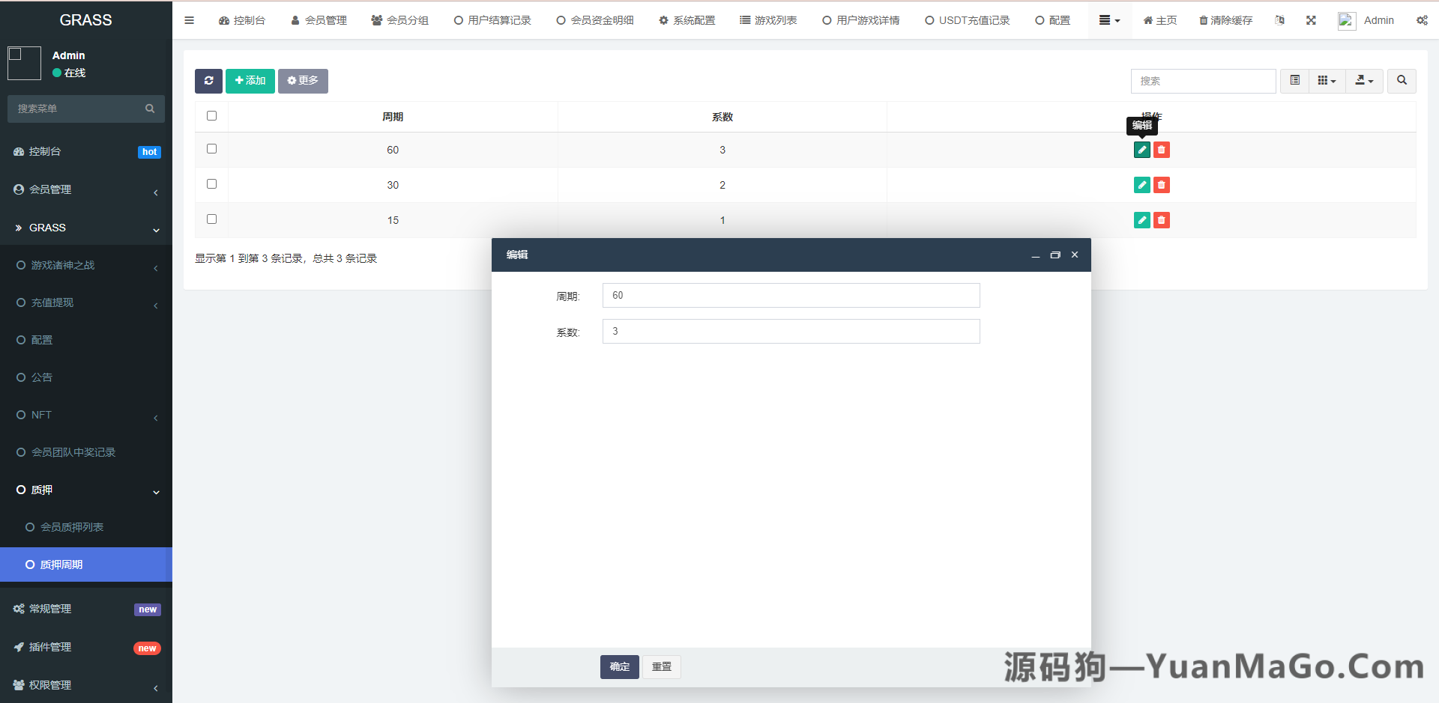Click the refresh table icon
The width and height of the screenshot is (1439, 703).
tap(208, 81)
